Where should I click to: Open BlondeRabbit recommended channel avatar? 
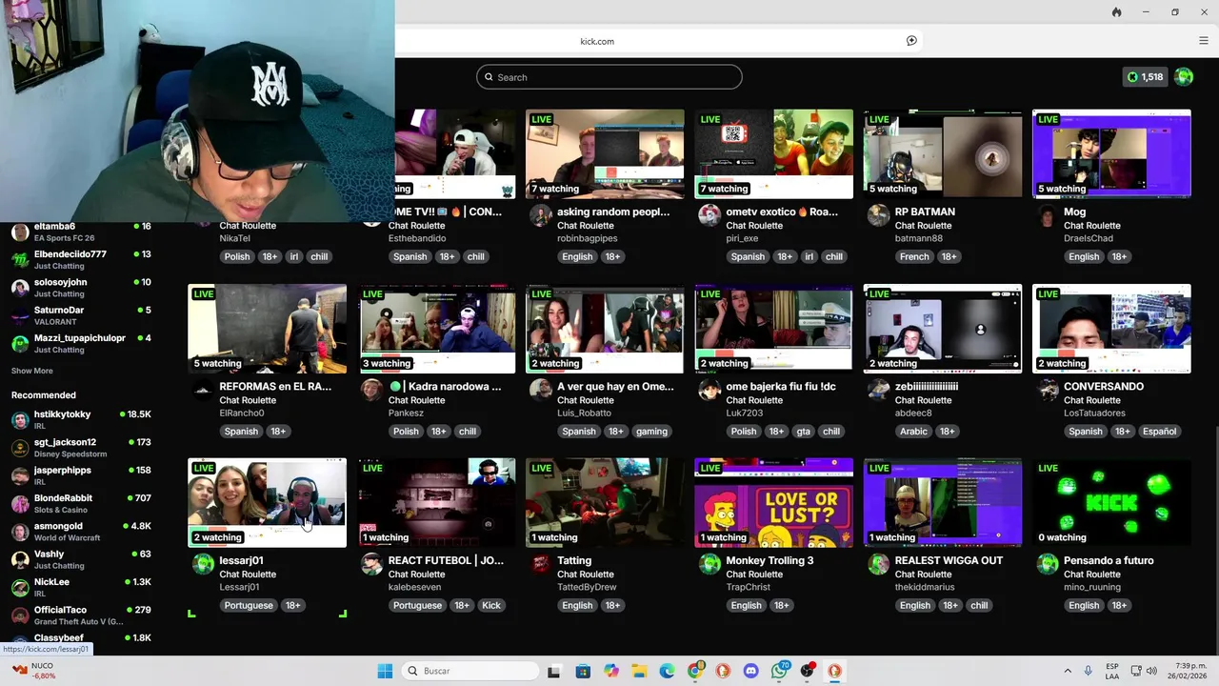[x=20, y=504]
